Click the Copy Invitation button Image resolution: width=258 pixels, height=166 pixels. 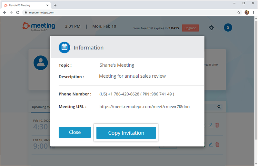point(126,132)
